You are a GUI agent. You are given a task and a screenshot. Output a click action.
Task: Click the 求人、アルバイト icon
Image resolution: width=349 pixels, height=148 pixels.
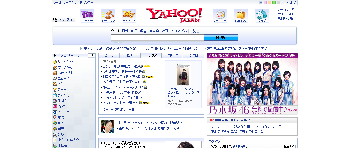55,140
